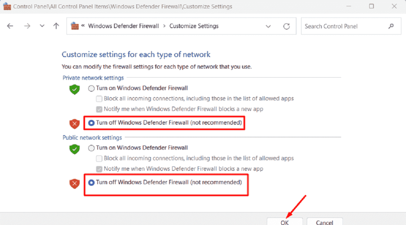Minimize the Customize Settings window
406x225 pixels.
[349, 6]
